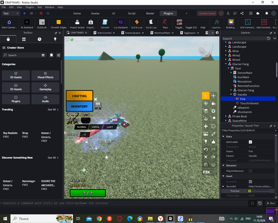Viewport: 278px width, 223px height.
Task: Open the Test mode dropdown
Action: (x=11, y=13)
